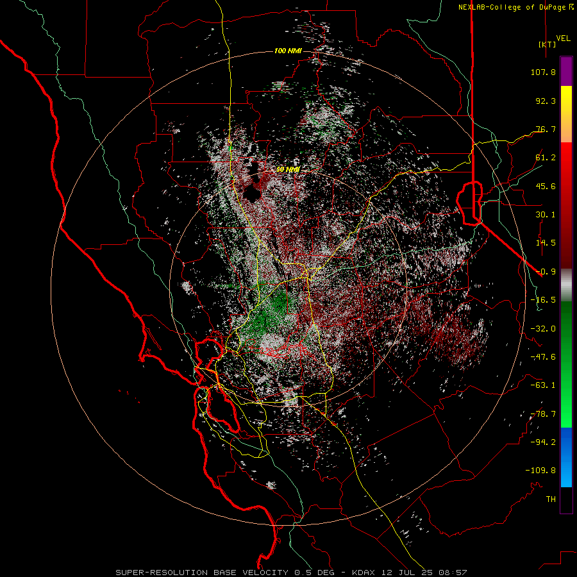This screenshot has width=577, height=577.
Task: Click the VEL legend title
Action: [x=563, y=38]
